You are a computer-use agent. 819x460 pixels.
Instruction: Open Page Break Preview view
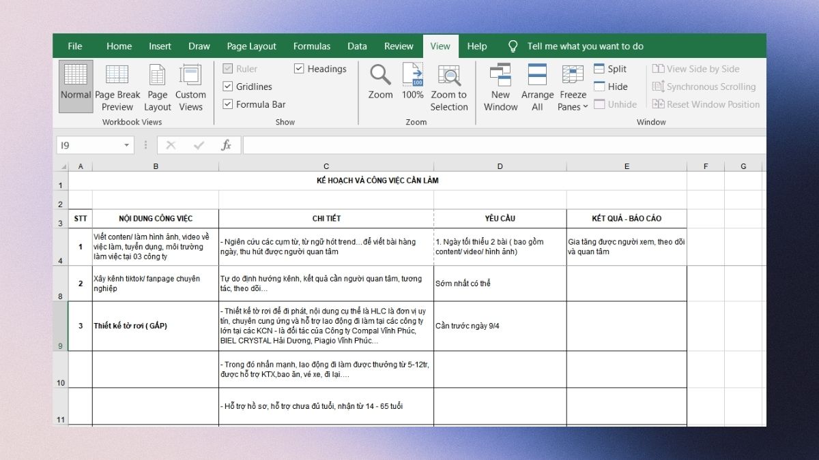[x=117, y=87]
